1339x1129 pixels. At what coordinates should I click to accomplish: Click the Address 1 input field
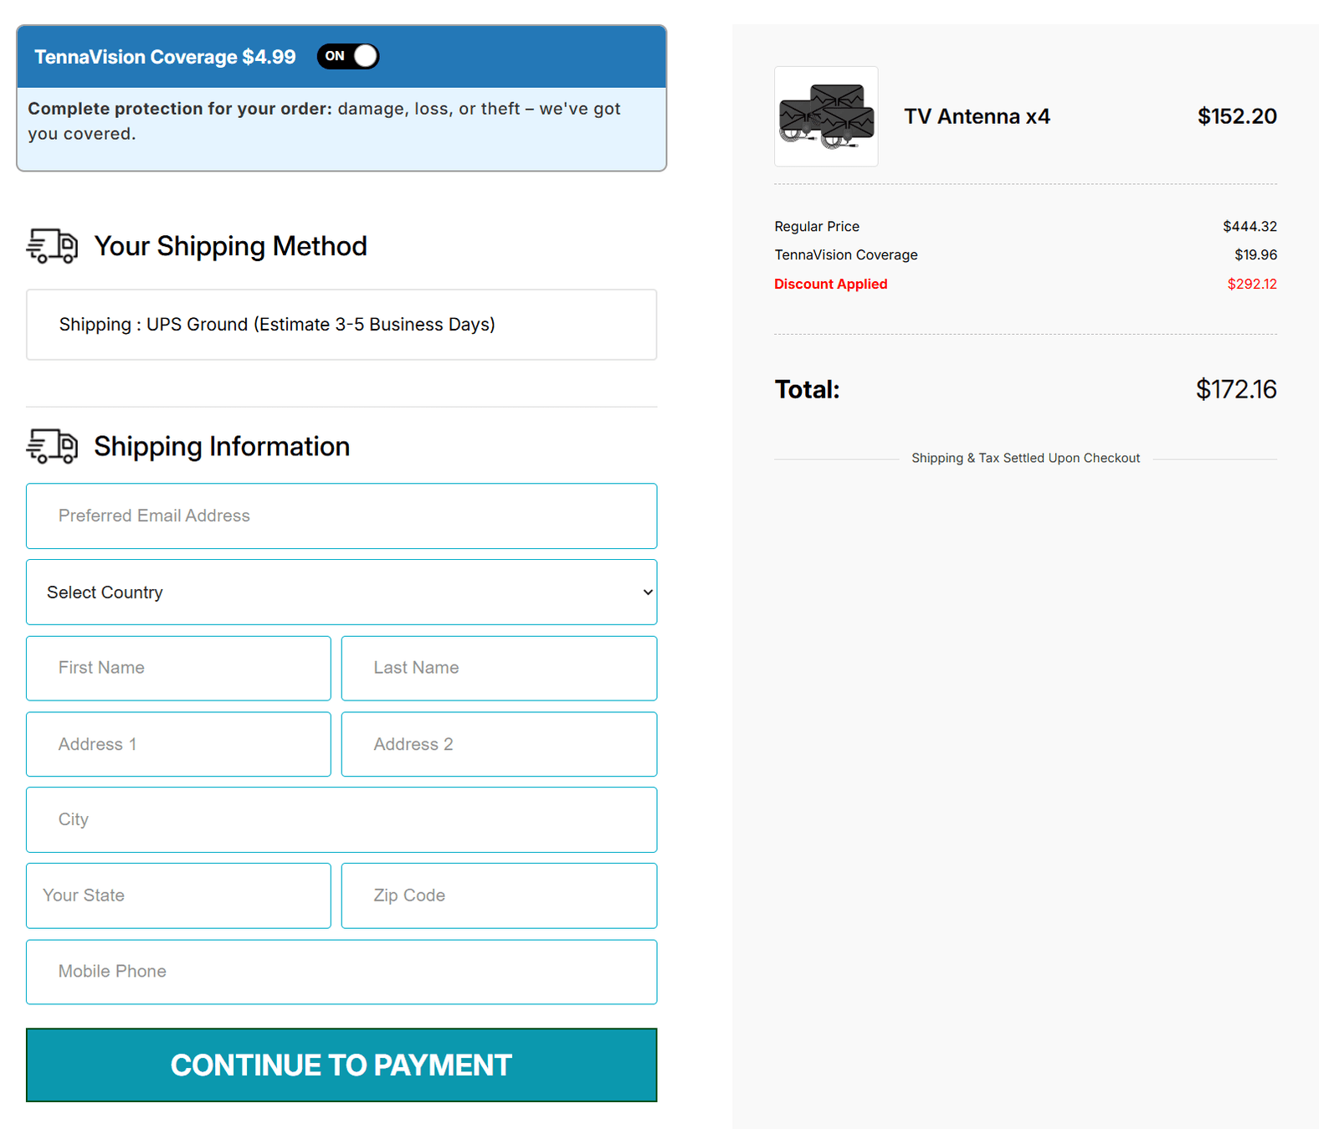pyautogui.click(x=177, y=743)
